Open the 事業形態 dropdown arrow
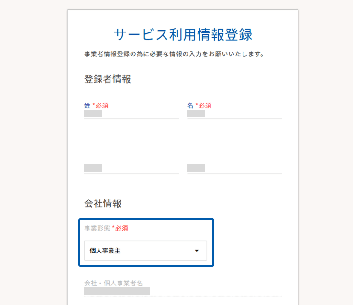This screenshot has width=353, height=305. 197,251
